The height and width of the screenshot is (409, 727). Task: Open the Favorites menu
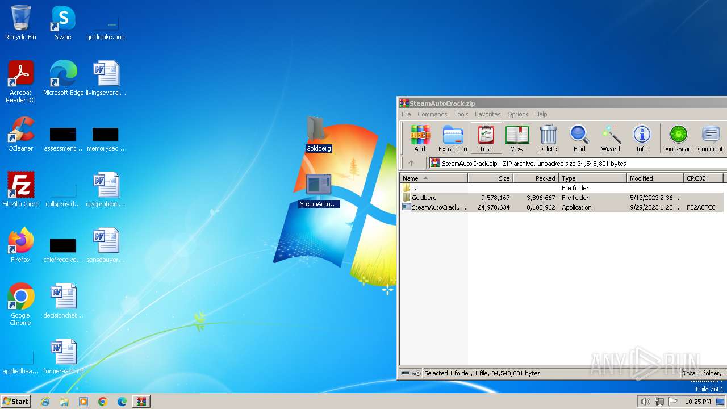pos(488,114)
